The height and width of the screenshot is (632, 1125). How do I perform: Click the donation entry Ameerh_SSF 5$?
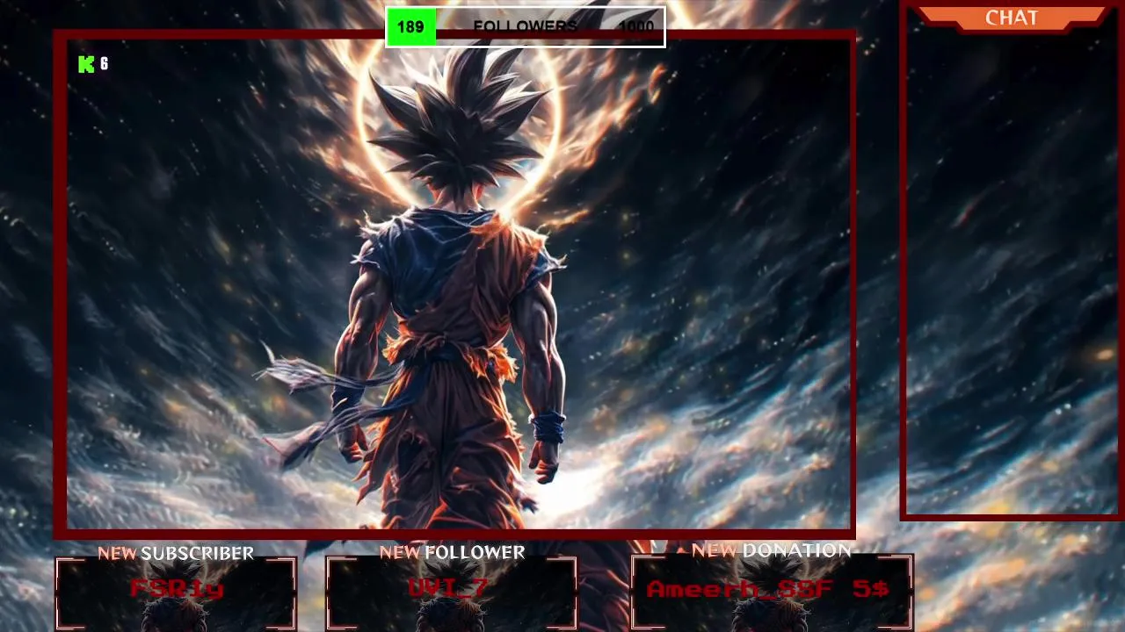768,589
